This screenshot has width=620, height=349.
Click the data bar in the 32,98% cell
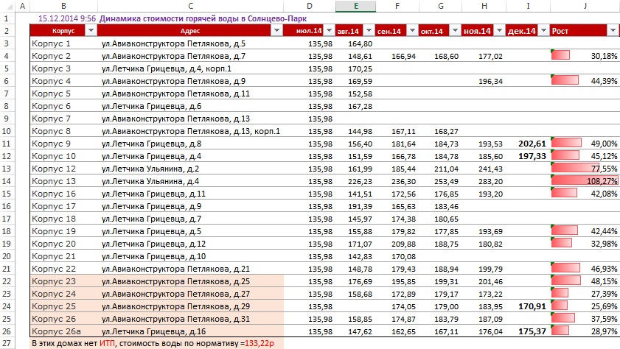562,243
